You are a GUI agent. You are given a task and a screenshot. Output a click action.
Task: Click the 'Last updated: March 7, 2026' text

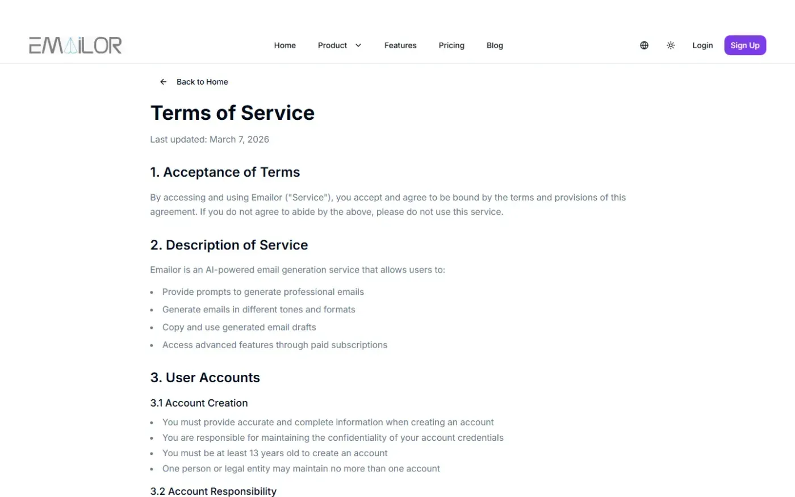(x=210, y=140)
